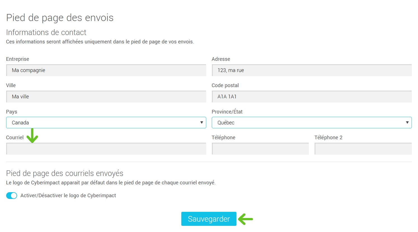Viewport: 418px width, 232px height.
Task: Click the green arrow pointing at Courriel
Action: [32, 136]
